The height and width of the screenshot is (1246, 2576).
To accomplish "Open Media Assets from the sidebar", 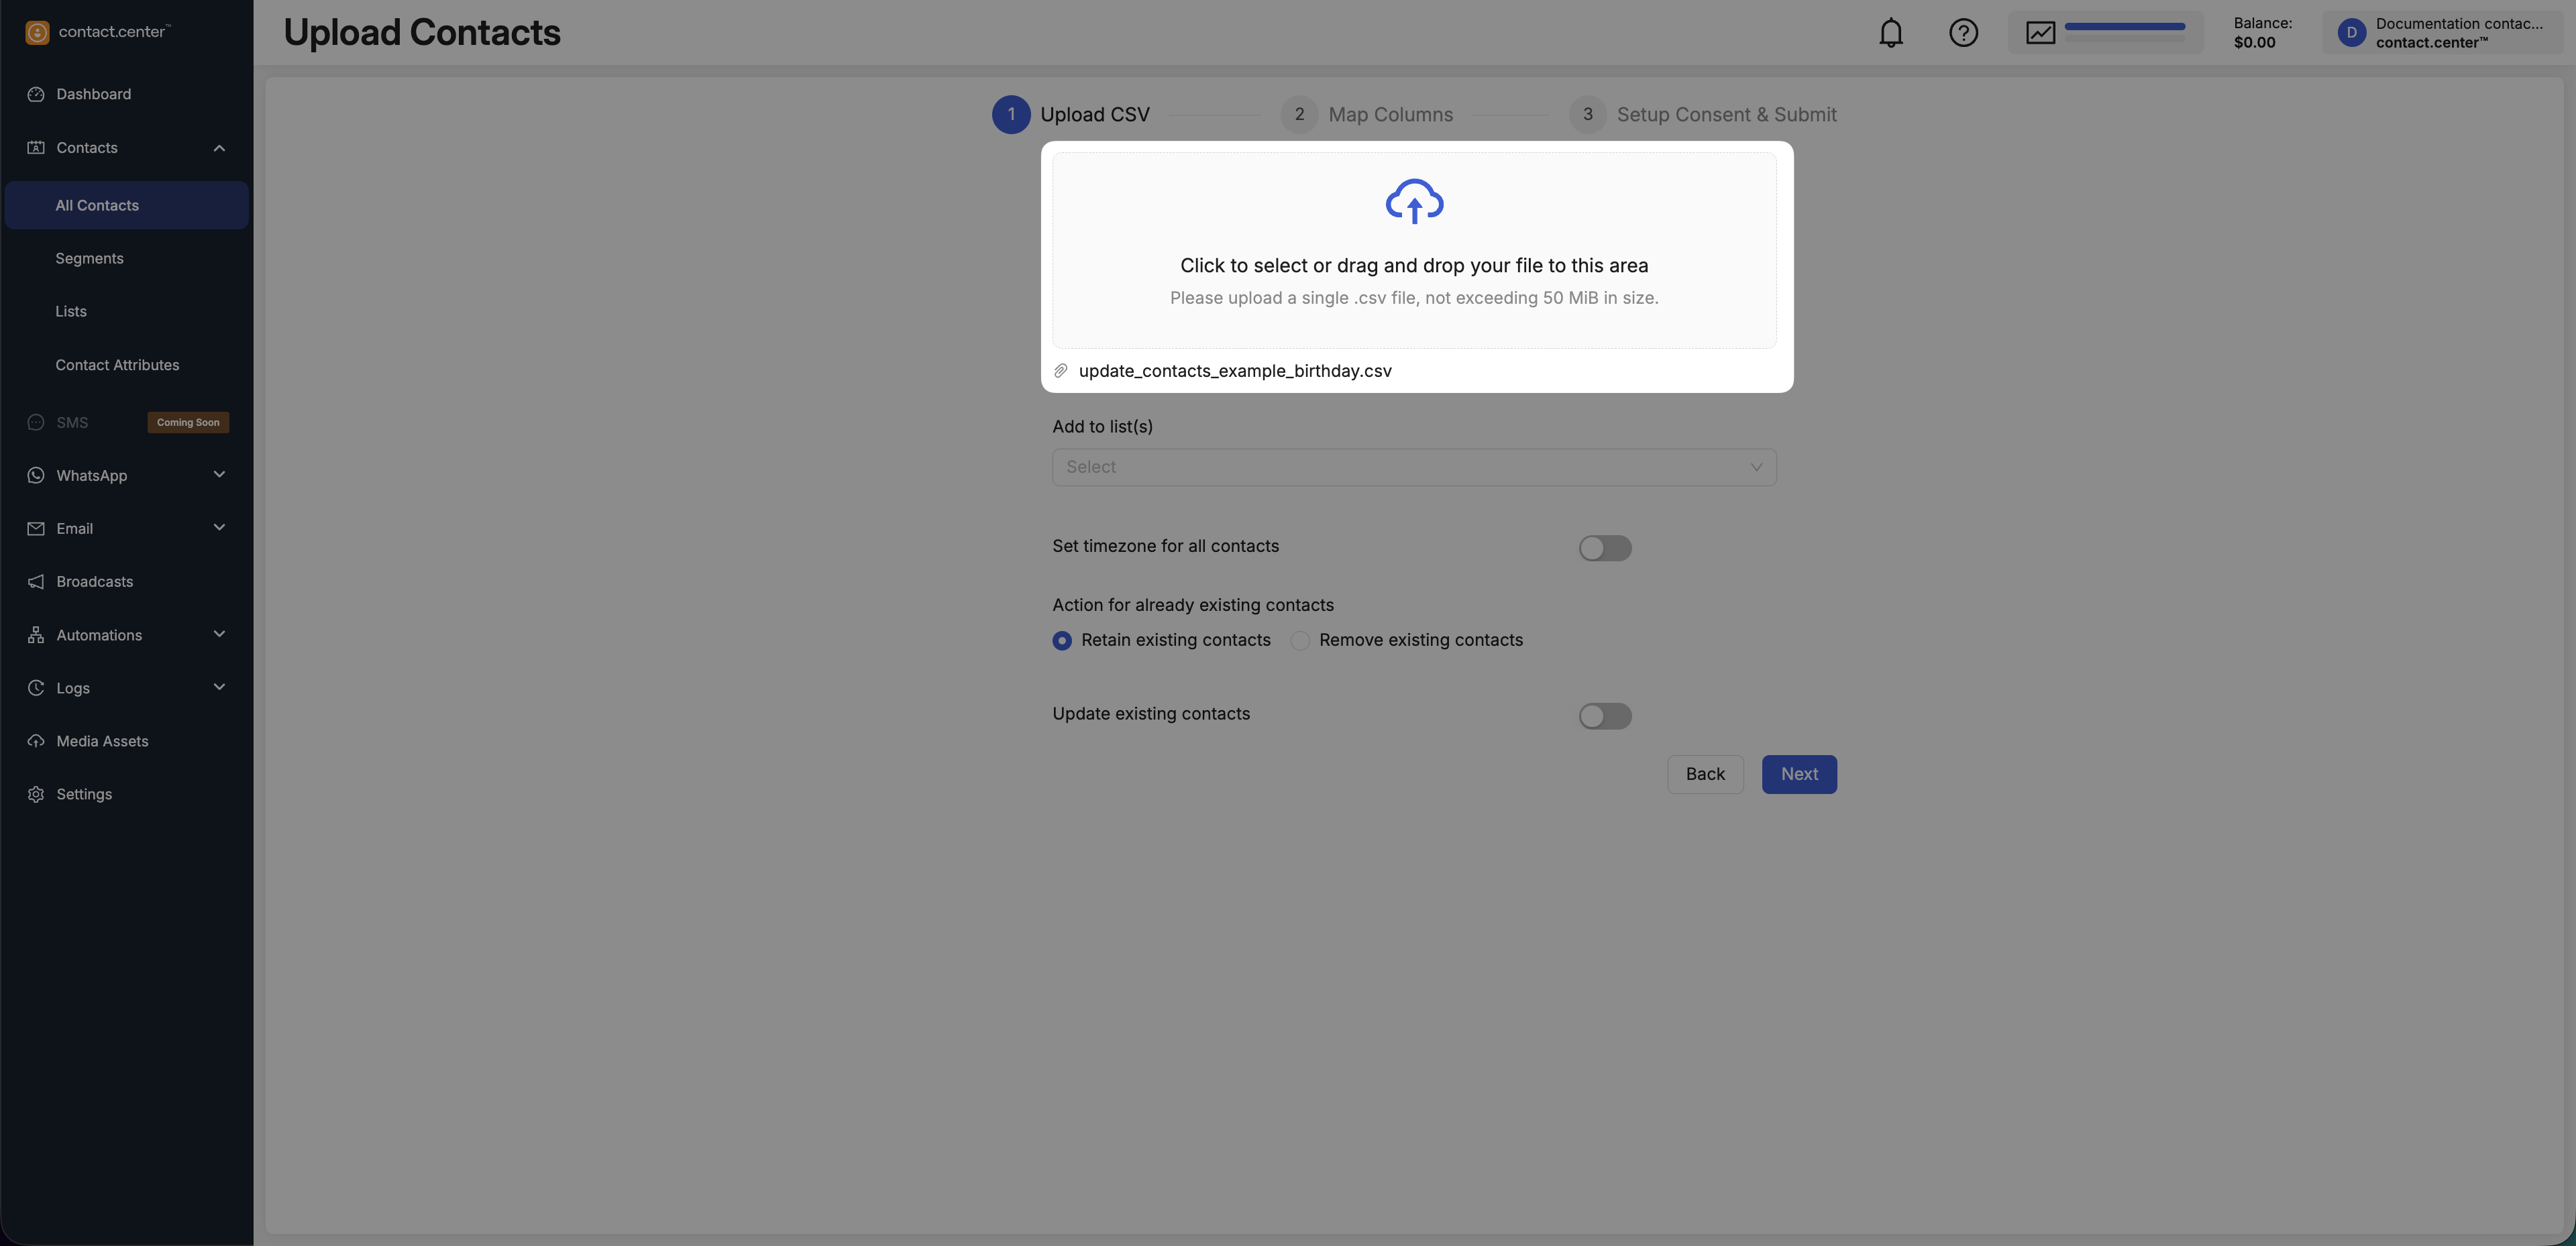I will point(102,741).
